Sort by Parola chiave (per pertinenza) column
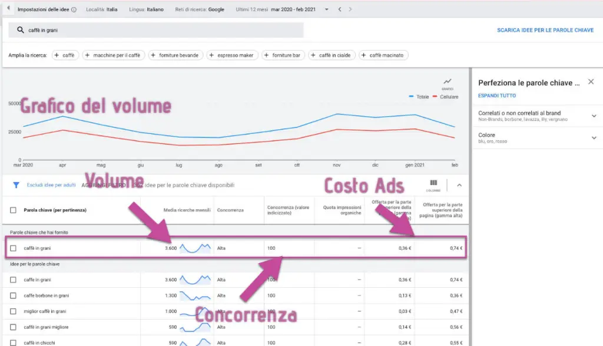 (55, 210)
